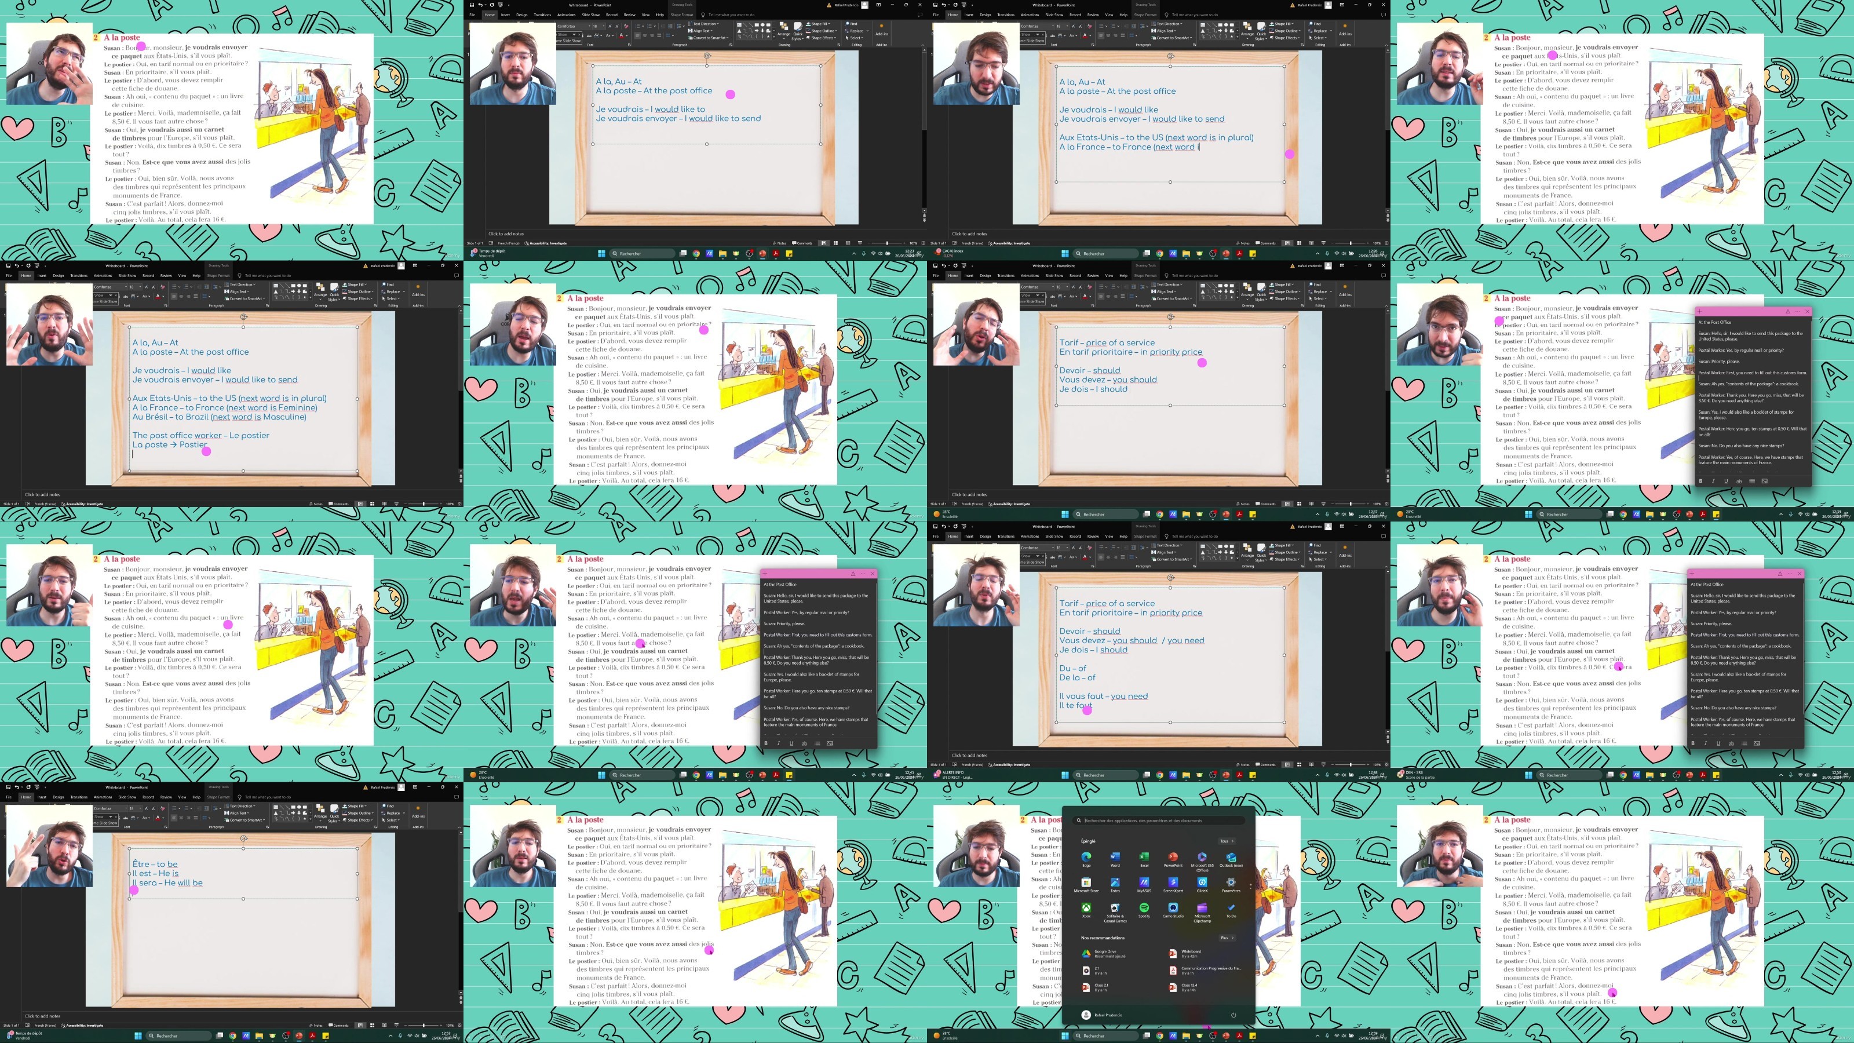Expand Shape Outline dropdown above 'Au Brésil' slide
The width and height of the screenshot is (1854, 1043).
pos(357,291)
